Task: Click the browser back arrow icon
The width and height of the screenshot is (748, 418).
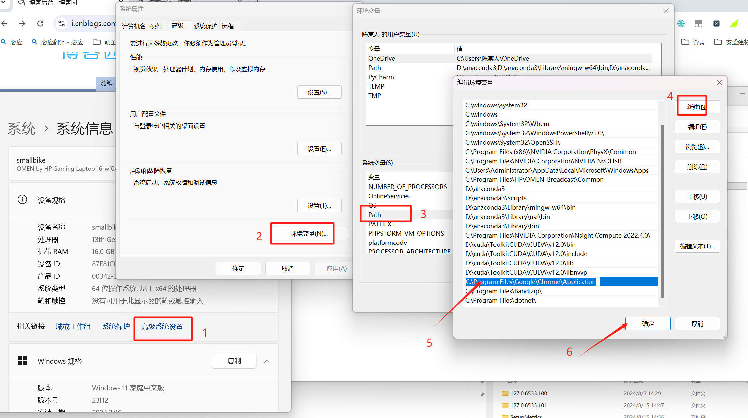Action: click(x=5, y=24)
